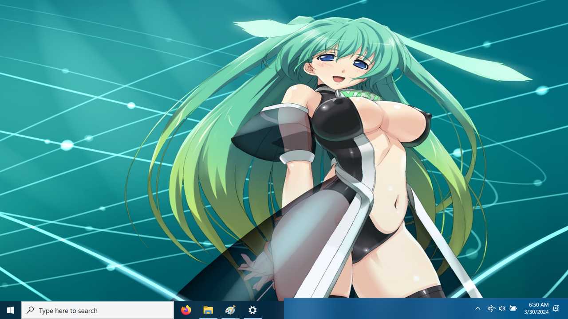Open File Explorer from the taskbar
The height and width of the screenshot is (319, 568).
pos(208,310)
